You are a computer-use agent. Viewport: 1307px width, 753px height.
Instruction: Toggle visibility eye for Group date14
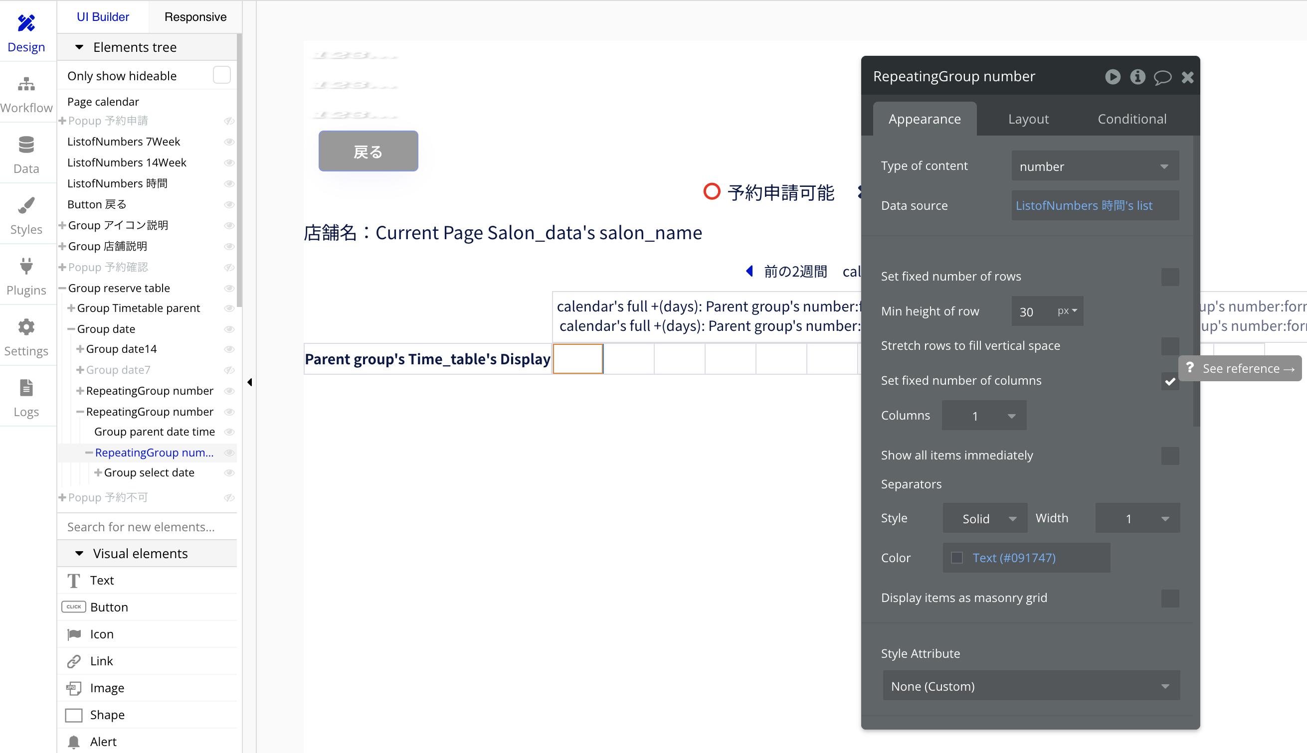[229, 349]
